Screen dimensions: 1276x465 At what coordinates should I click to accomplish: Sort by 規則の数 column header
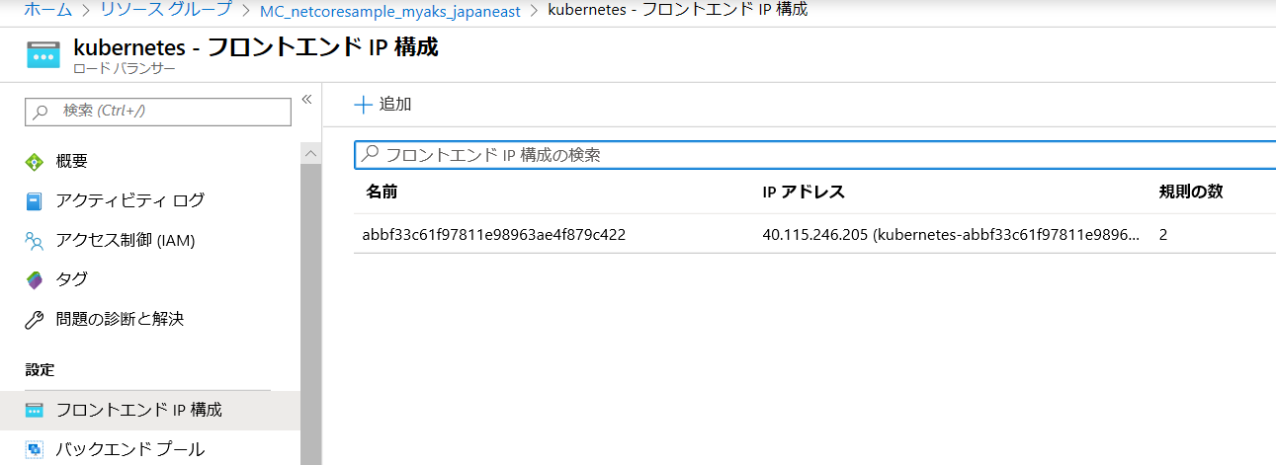click(1191, 192)
